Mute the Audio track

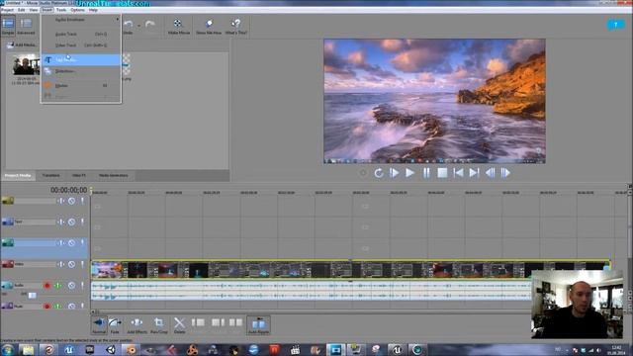[x=71, y=286]
